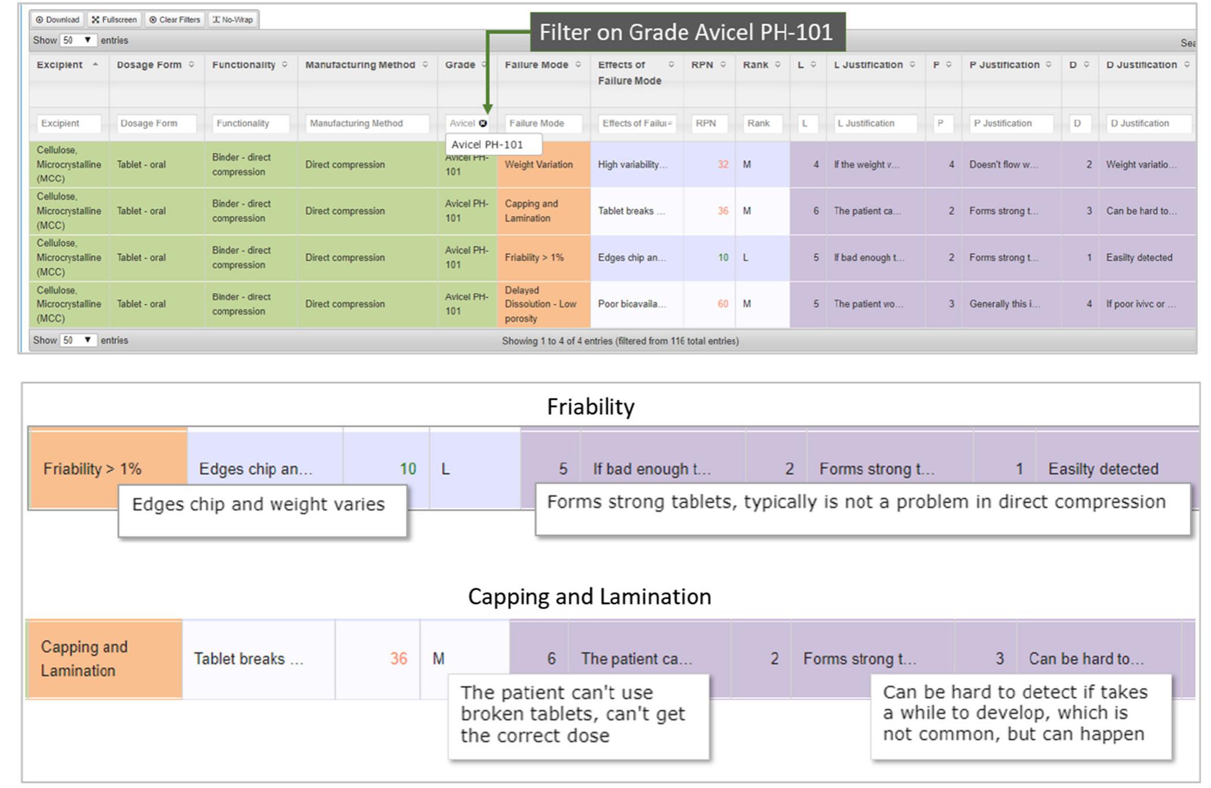Click 'Poor bioavaila...' effects cell
This screenshot has height=788, width=1211.
tap(636, 304)
